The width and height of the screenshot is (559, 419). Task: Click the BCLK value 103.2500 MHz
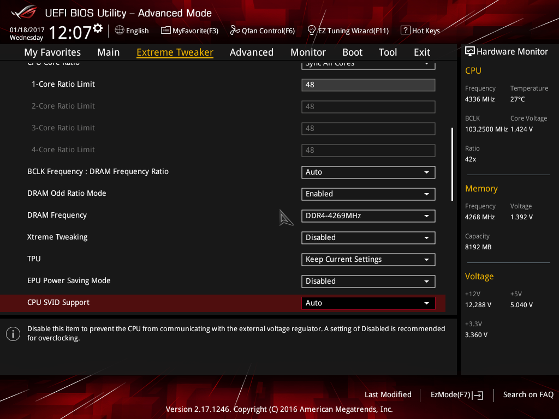[486, 129]
